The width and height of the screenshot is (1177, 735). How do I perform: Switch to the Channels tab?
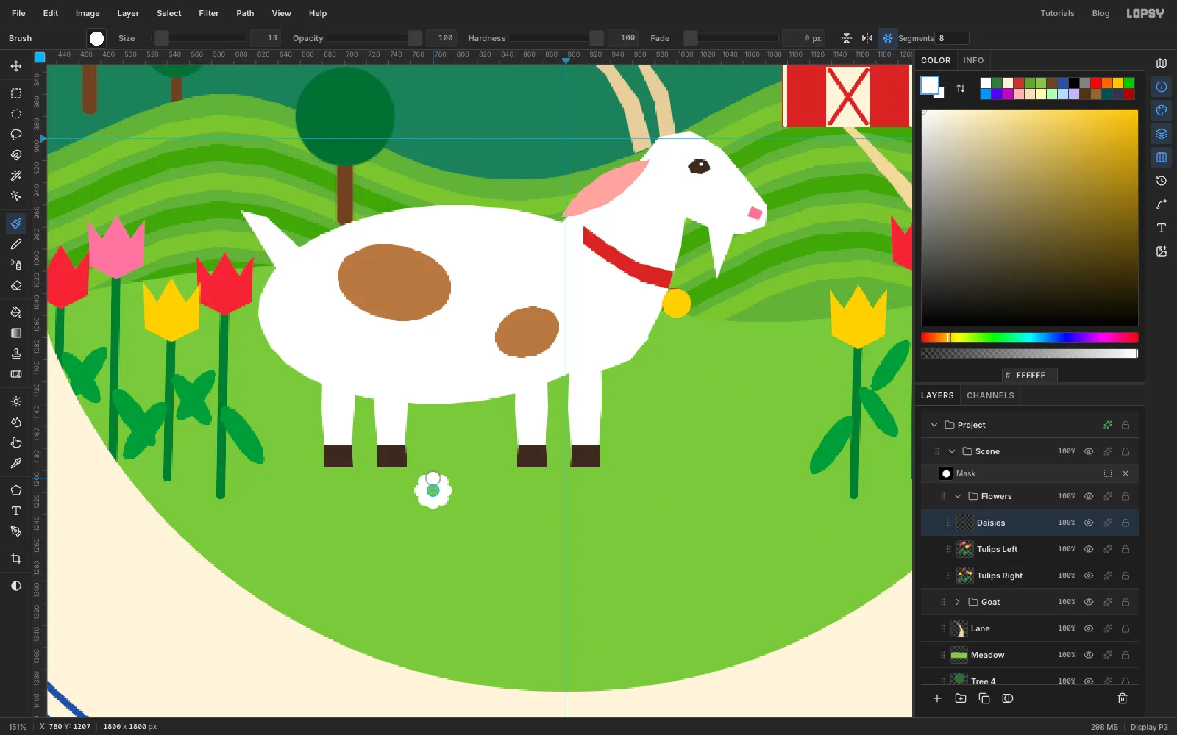coord(990,395)
